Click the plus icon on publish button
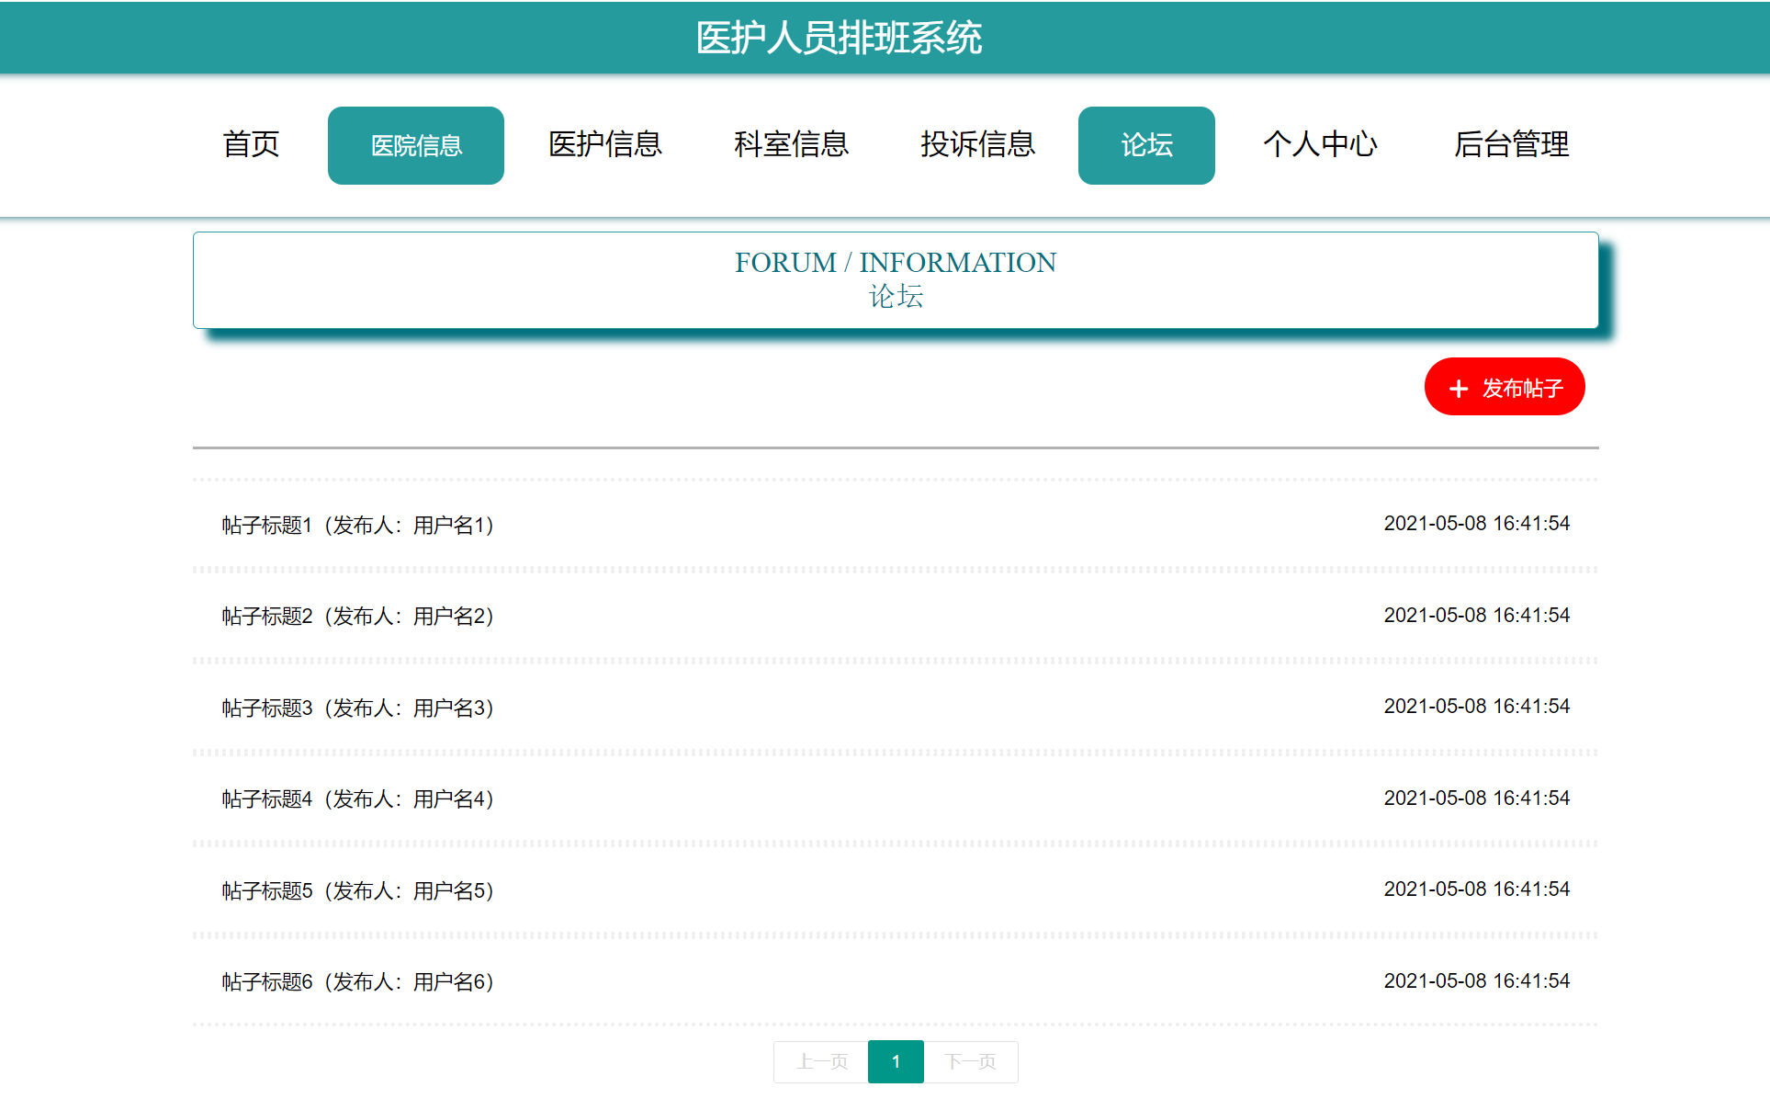The image size is (1770, 1110). 1458,389
